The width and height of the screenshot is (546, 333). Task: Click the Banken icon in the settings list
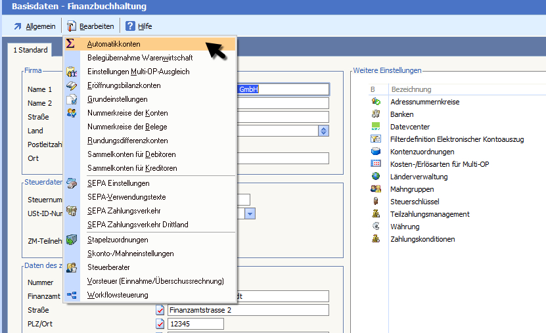pos(376,114)
